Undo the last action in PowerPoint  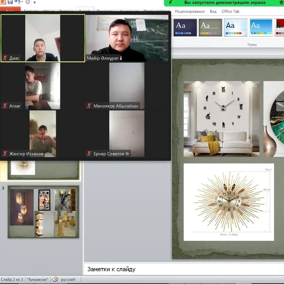click(x=17, y=2)
